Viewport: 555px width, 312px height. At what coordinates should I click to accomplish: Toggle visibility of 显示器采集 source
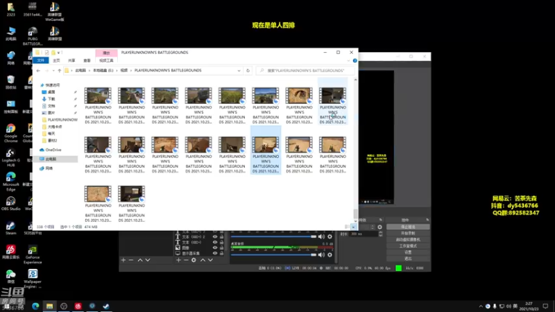215,253
